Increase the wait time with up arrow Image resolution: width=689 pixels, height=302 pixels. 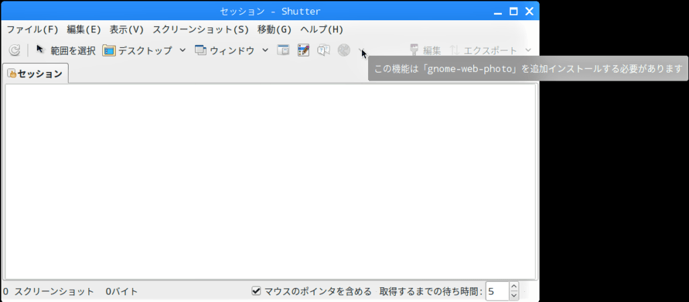click(x=514, y=287)
